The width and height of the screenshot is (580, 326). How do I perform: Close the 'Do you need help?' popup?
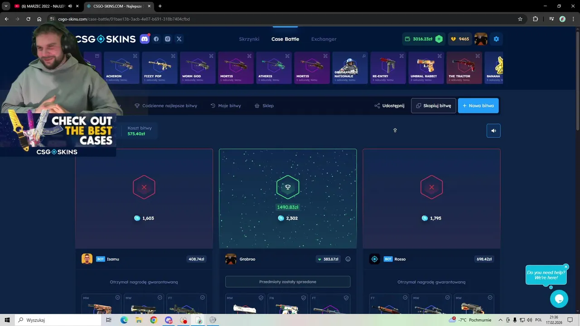click(x=566, y=267)
